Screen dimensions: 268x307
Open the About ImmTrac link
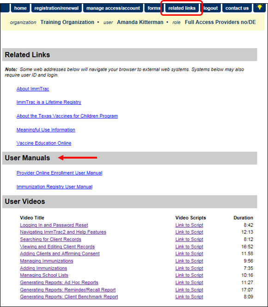pos(33,89)
